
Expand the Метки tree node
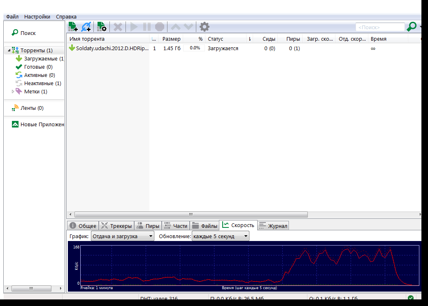pos(13,92)
